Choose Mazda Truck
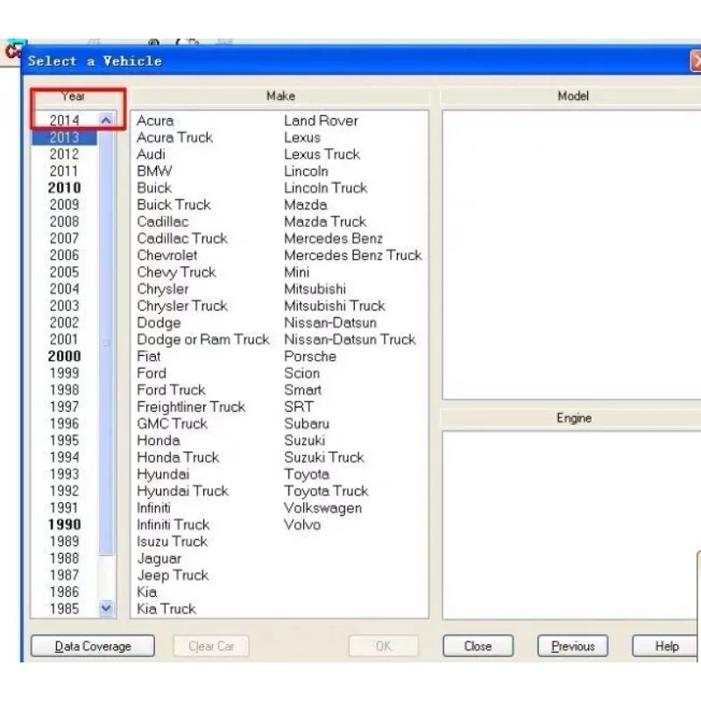Viewport: 701px width, 701px height. click(x=325, y=222)
